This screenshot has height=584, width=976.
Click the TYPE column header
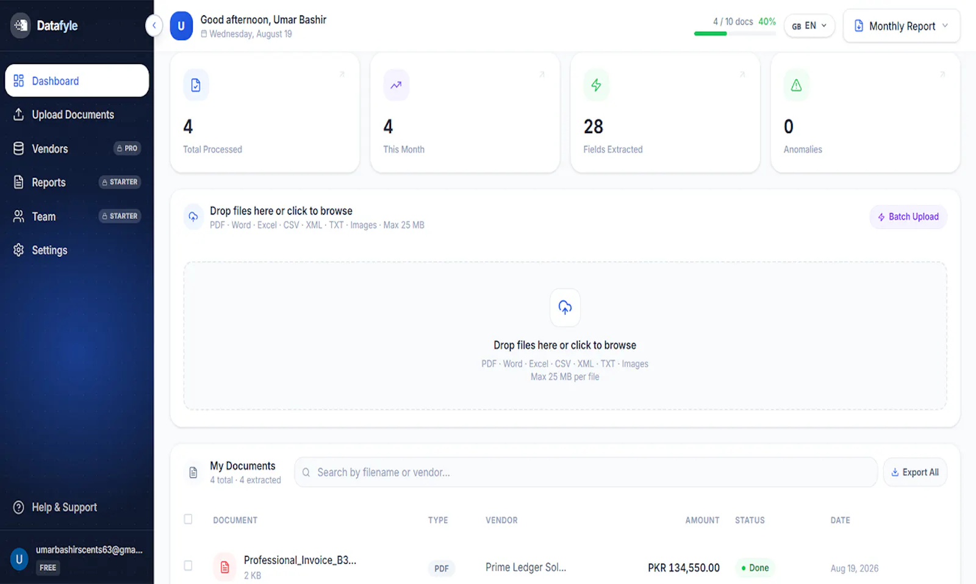pos(438,520)
